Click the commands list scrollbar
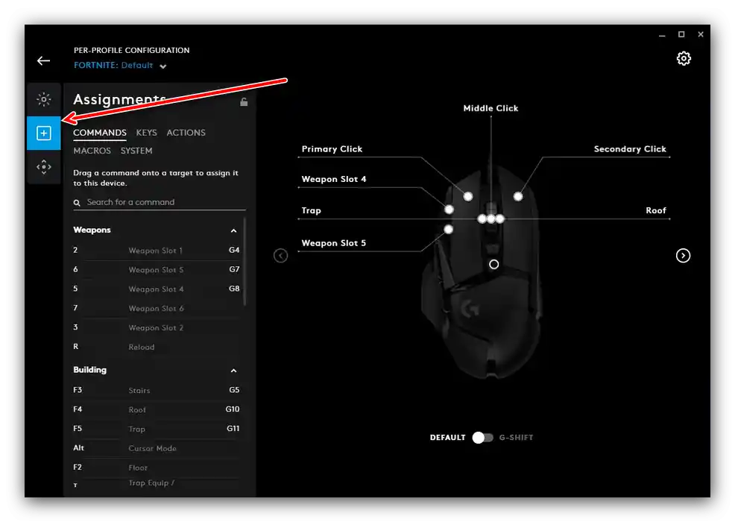This screenshot has width=735, height=522. (245, 262)
